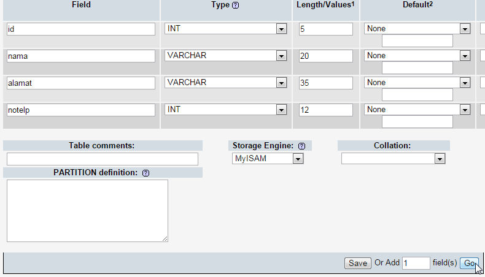
Task: Click the default value box in the nama row
Action: [417, 67]
